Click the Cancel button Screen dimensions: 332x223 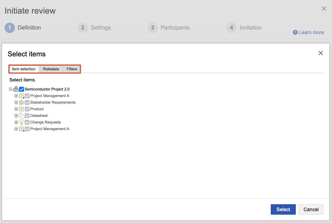pyautogui.click(x=311, y=209)
